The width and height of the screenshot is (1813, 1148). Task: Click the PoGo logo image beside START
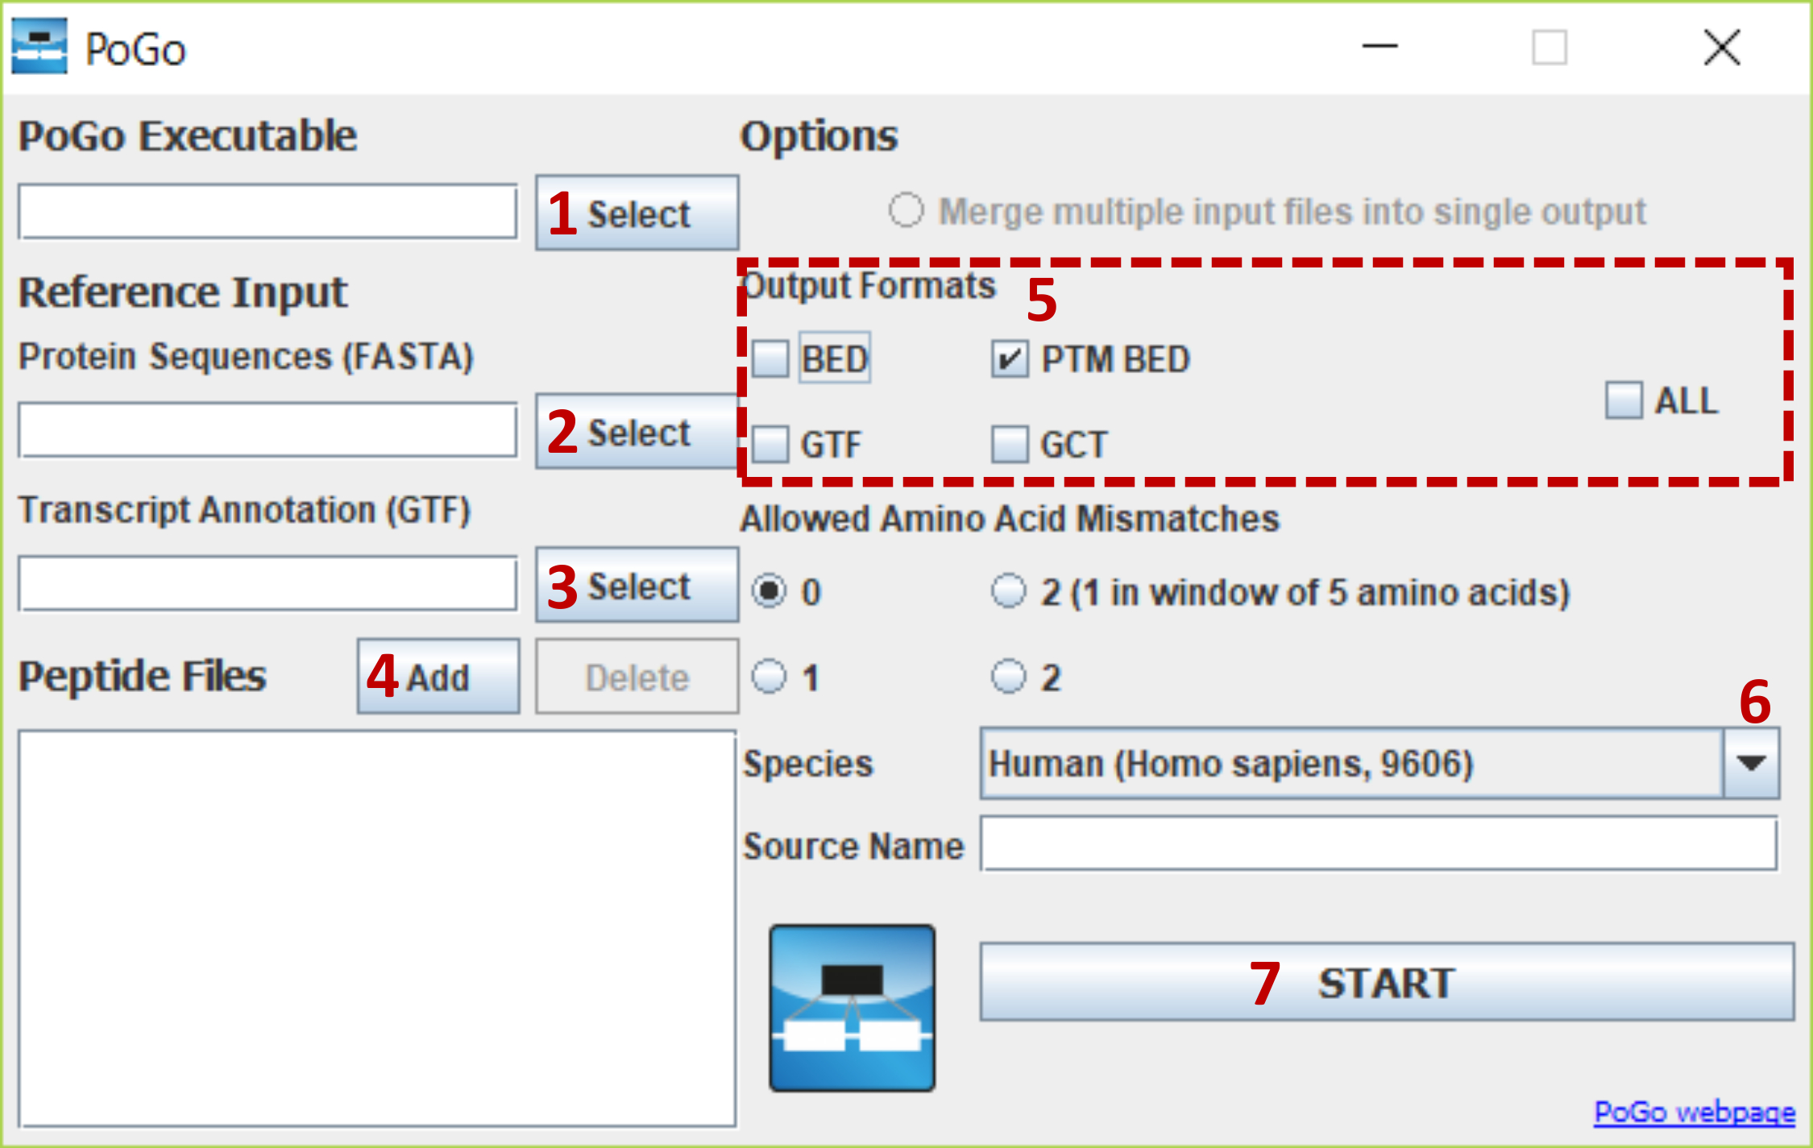tap(852, 1007)
